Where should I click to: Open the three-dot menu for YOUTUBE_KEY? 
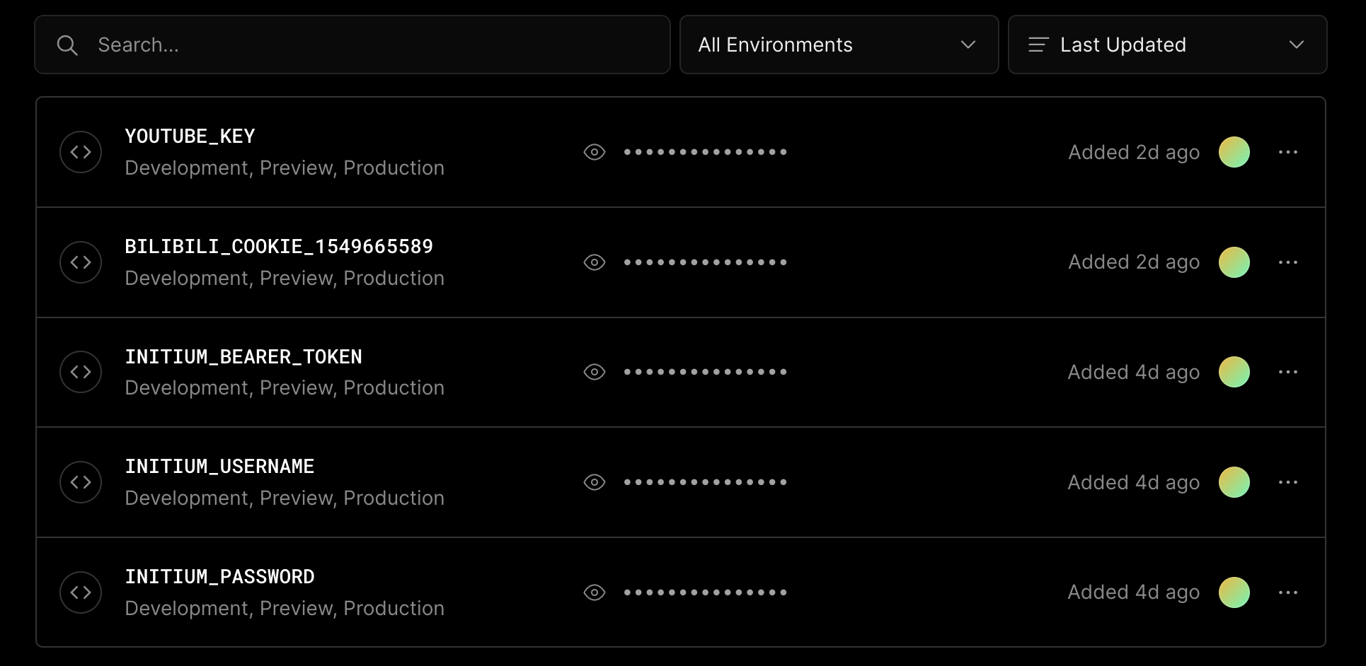(x=1288, y=152)
